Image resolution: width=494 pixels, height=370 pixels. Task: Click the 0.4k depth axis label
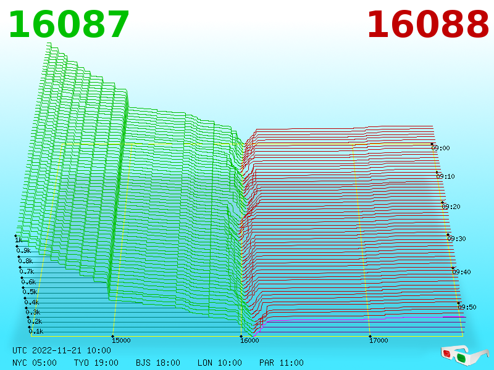(31, 302)
